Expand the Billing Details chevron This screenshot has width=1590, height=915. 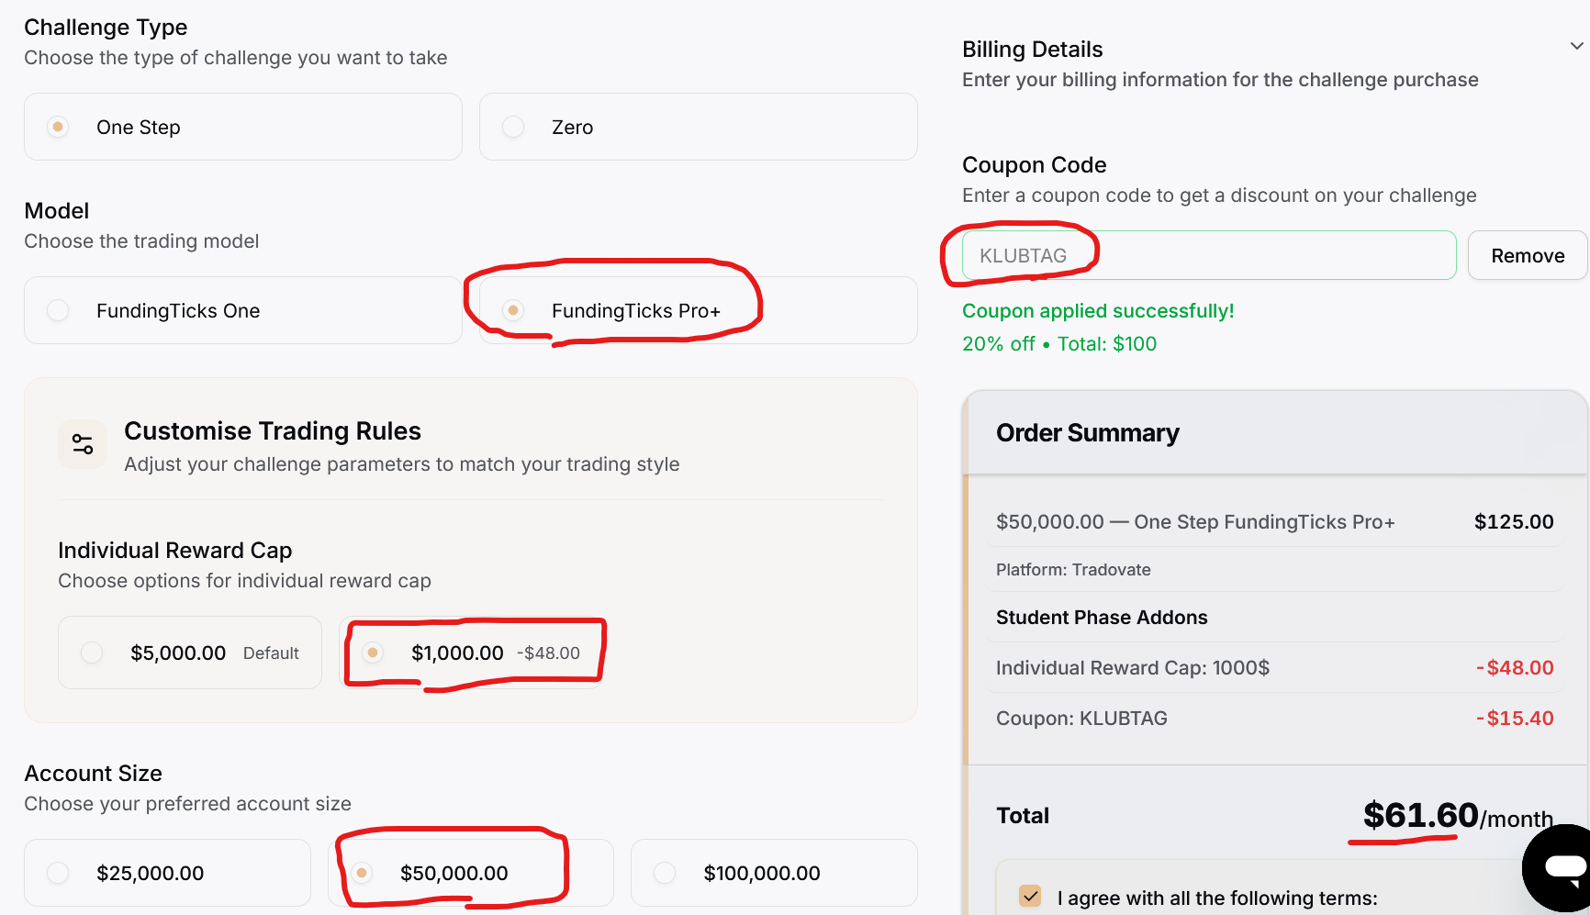coord(1575,46)
